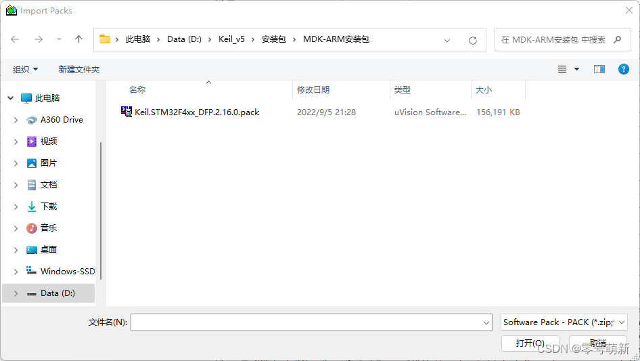Expand the 视频 folder node

click(16, 142)
